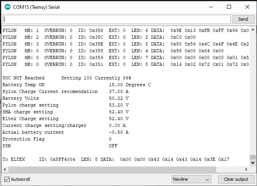Click the 'ID: 0x359' text
The image size is (257, 186).
(x=90, y=57)
